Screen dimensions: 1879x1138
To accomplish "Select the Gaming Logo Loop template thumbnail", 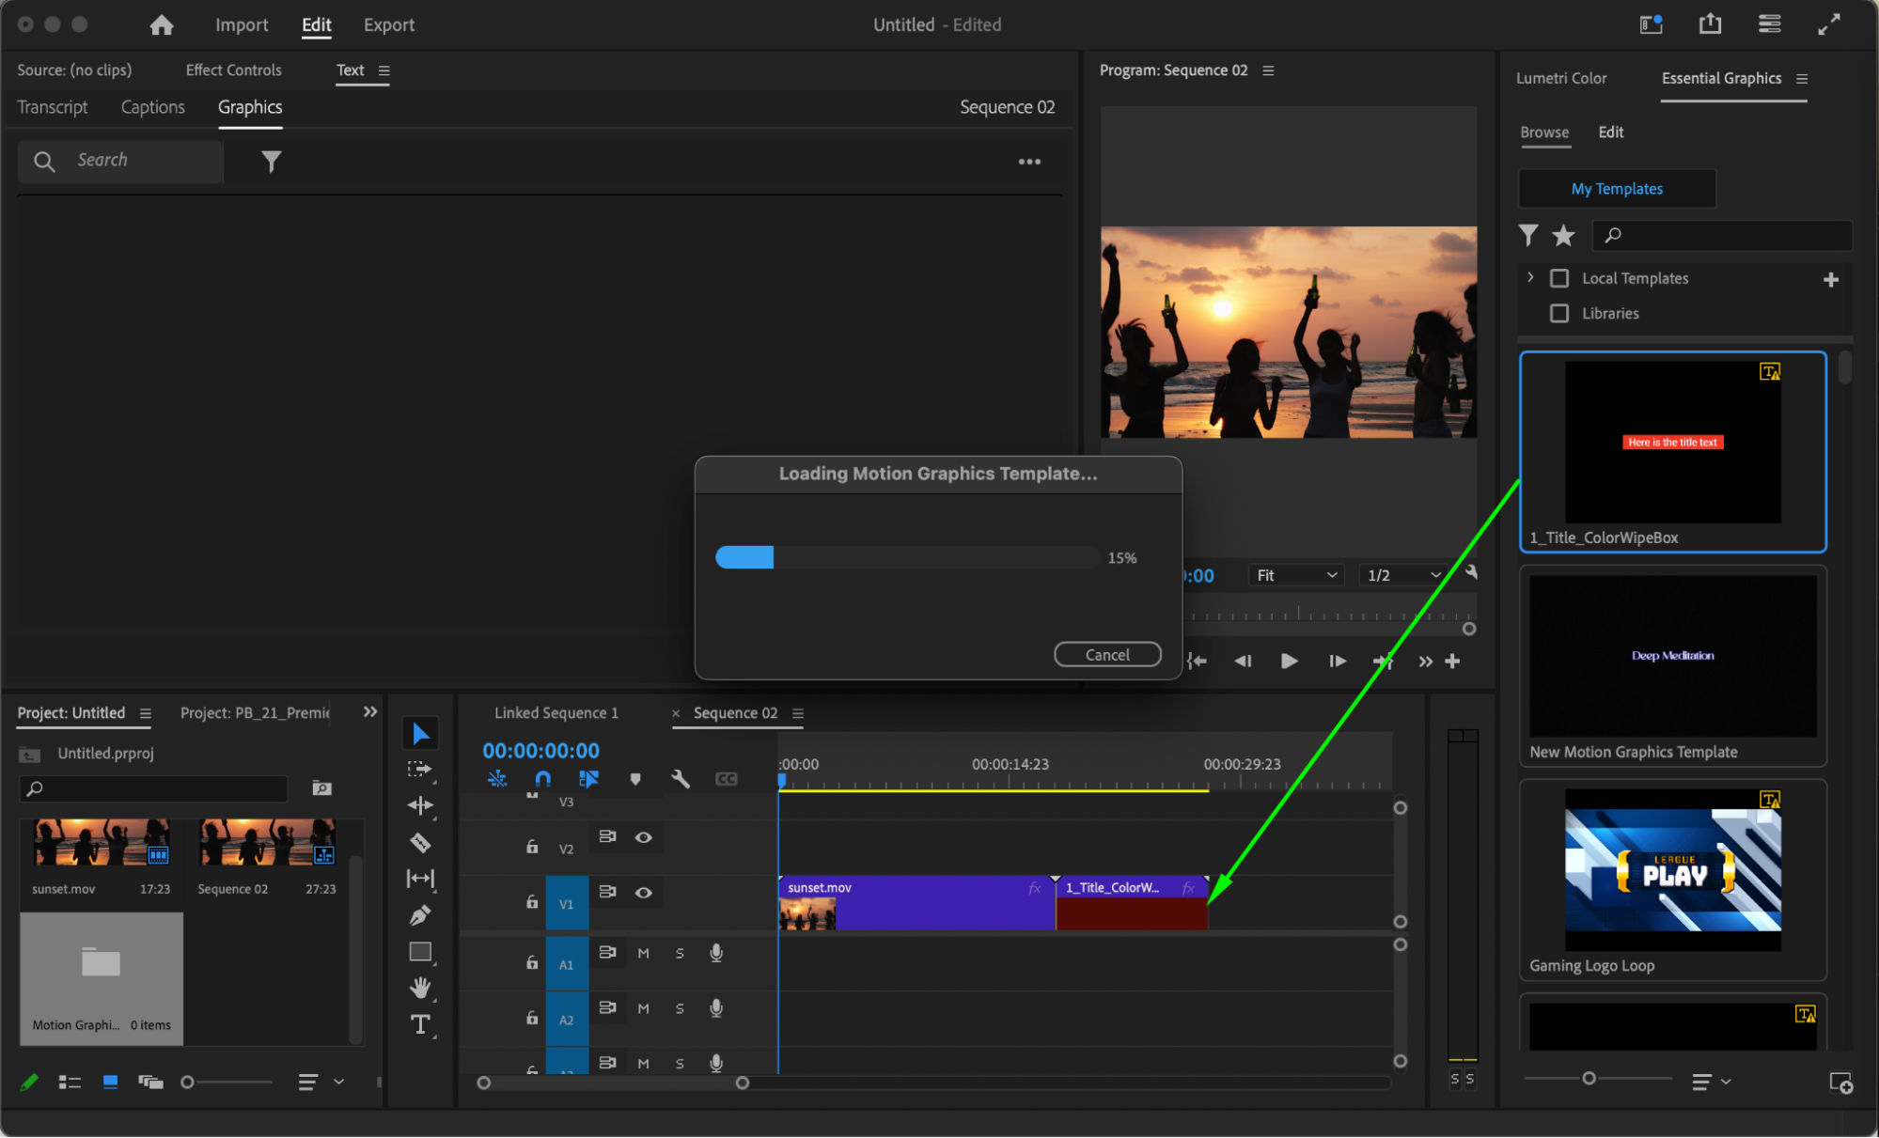I will [1672, 869].
